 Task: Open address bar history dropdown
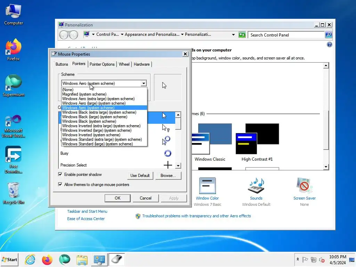coord(233,35)
